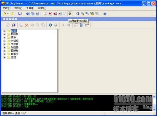Click the 资源编辑器 panel header

[78, 19]
